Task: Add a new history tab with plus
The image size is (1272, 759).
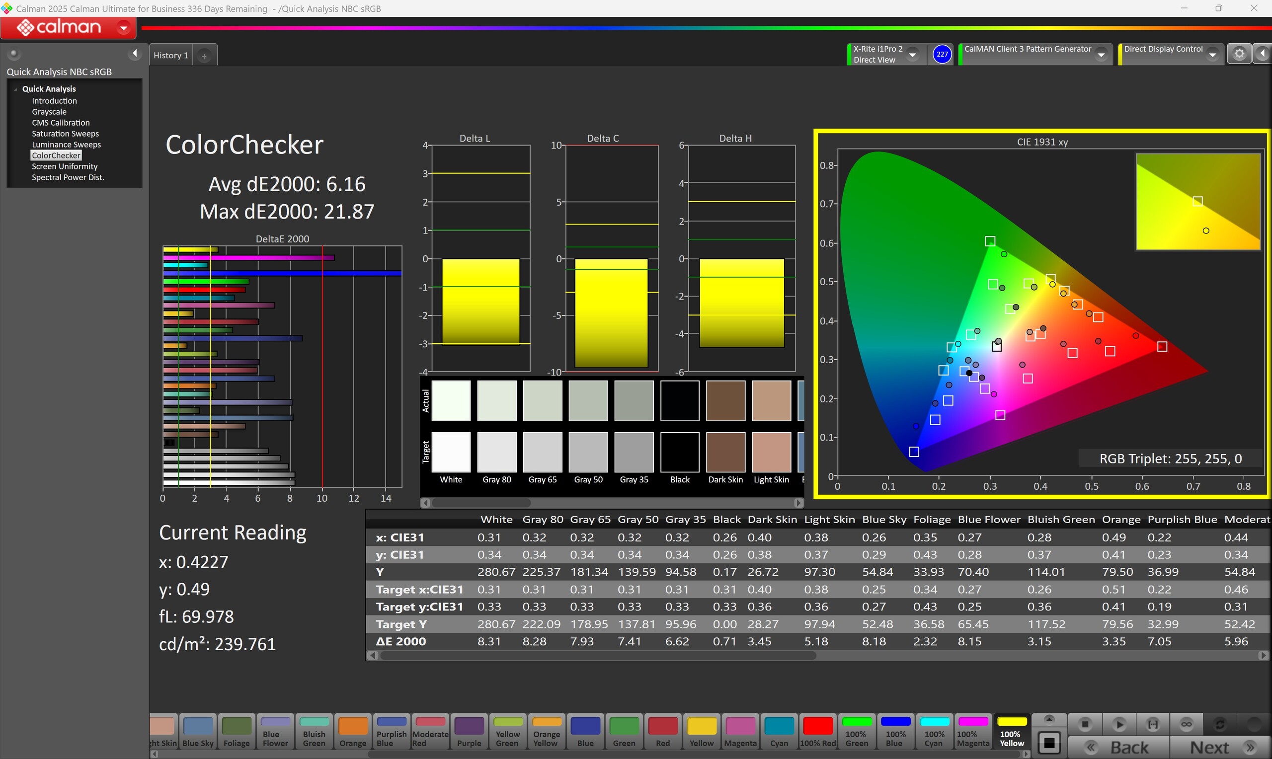Action: click(204, 56)
